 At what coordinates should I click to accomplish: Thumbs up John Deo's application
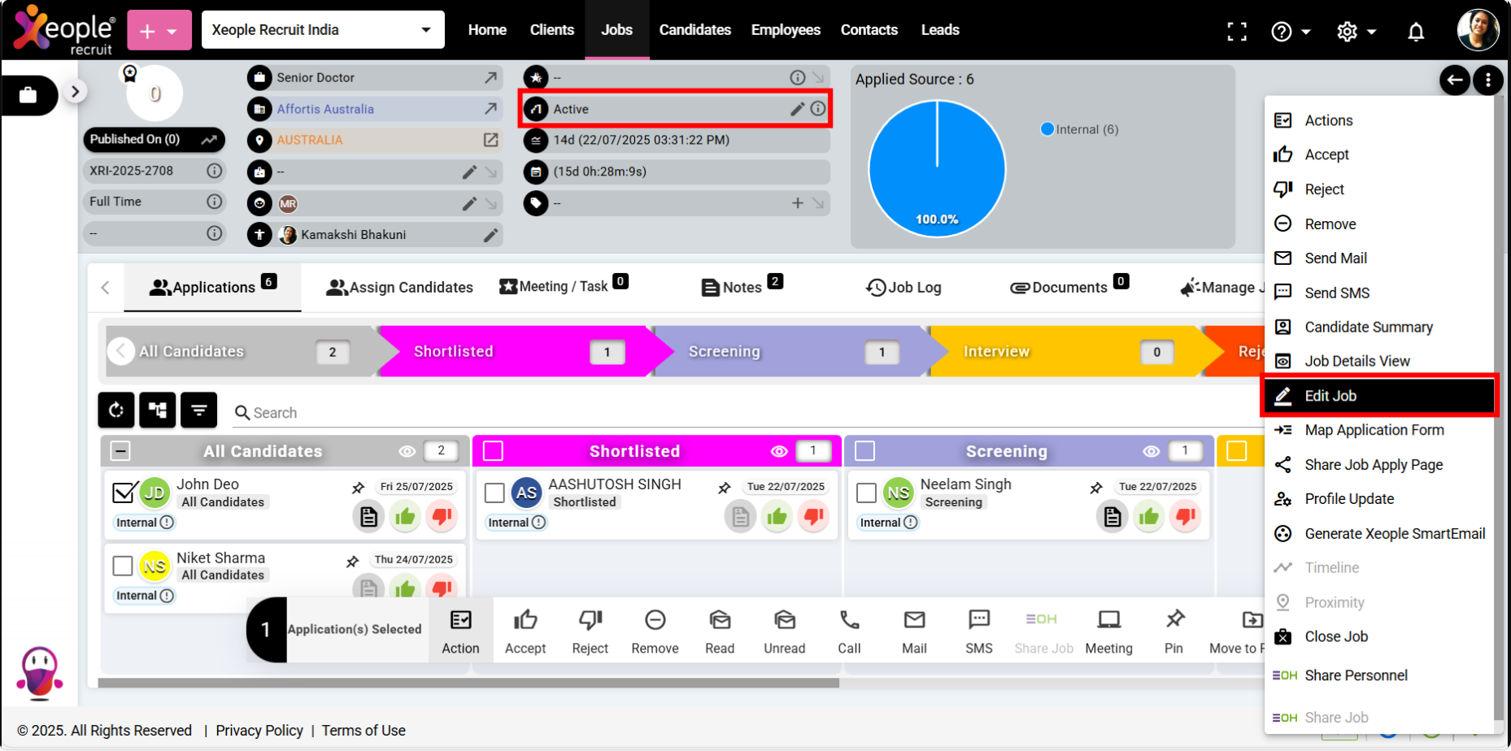click(x=405, y=516)
